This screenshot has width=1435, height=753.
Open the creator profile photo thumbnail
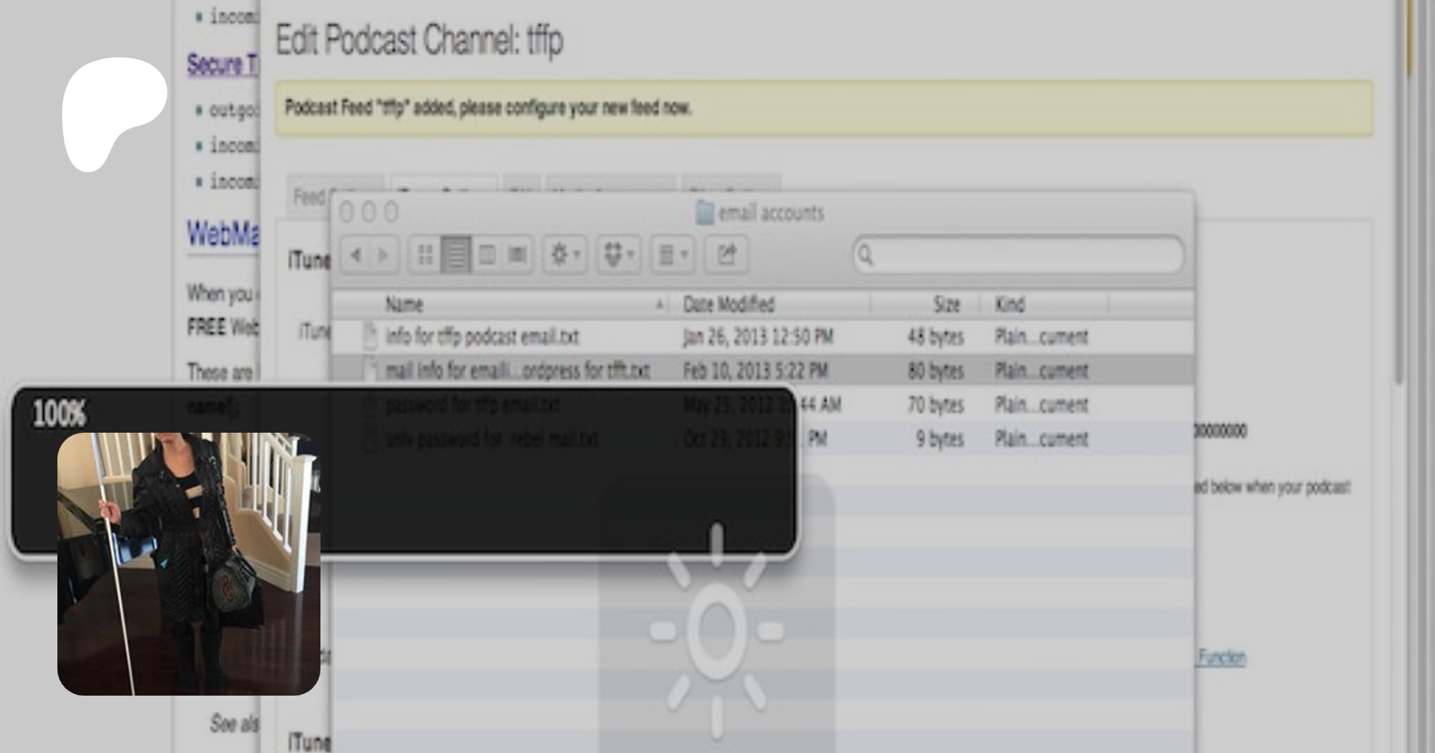pos(189,563)
